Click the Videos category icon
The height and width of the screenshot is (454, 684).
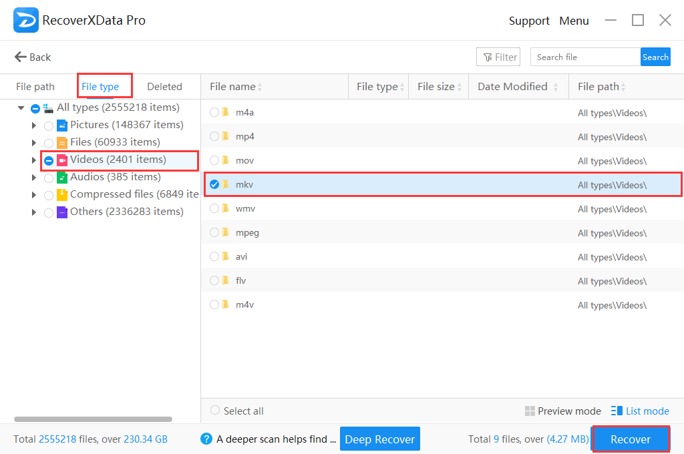coord(62,160)
